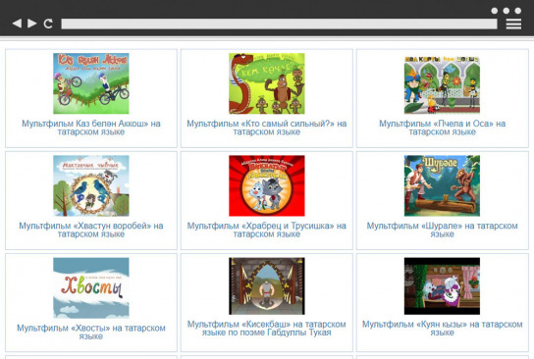Screen dimensions: 534x359
Task: Open the «Храбрец и Трусишка» thumbnail image
Action: (267, 185)
